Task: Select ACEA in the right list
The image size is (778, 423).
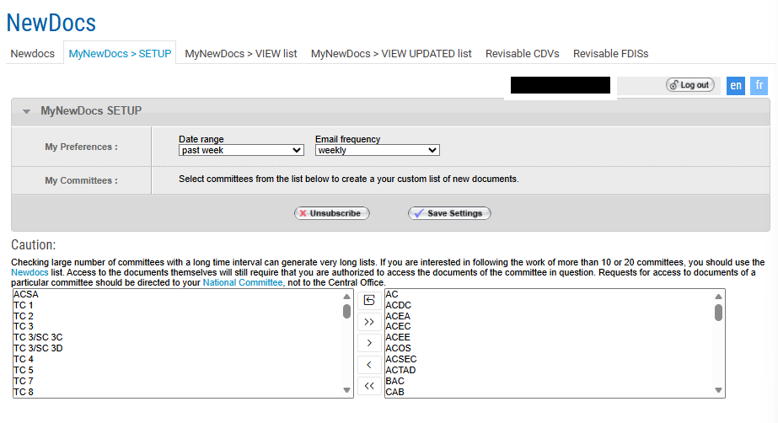Action: 550,316
